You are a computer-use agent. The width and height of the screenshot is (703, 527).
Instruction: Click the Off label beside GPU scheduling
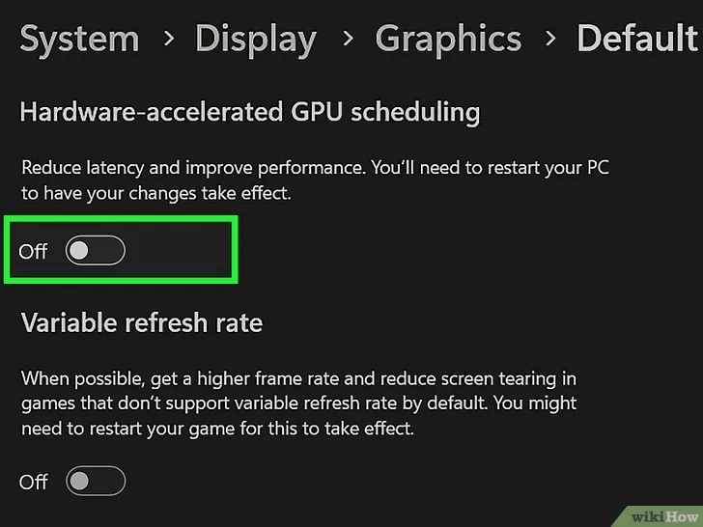(33, 252)
